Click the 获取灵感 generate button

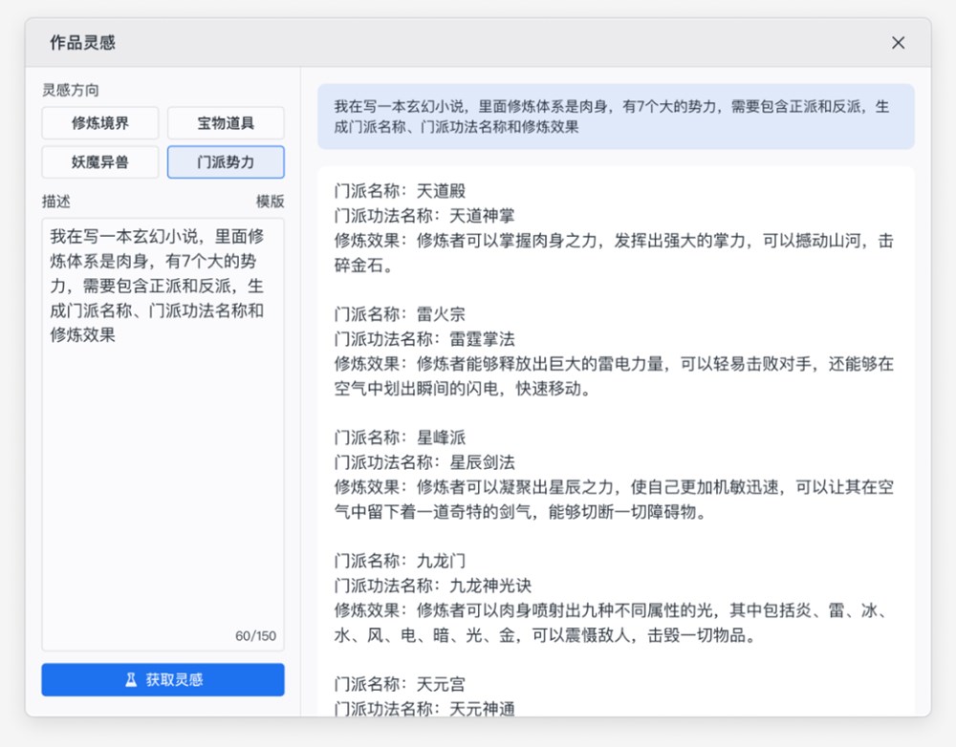[162, 679]
